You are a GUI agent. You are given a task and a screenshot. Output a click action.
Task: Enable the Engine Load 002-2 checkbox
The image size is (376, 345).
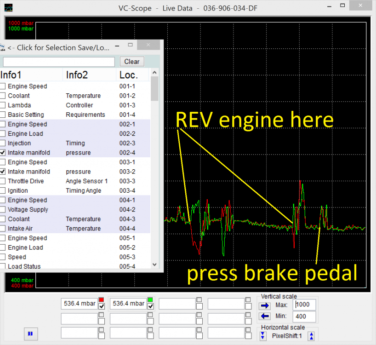pos(3,134)
